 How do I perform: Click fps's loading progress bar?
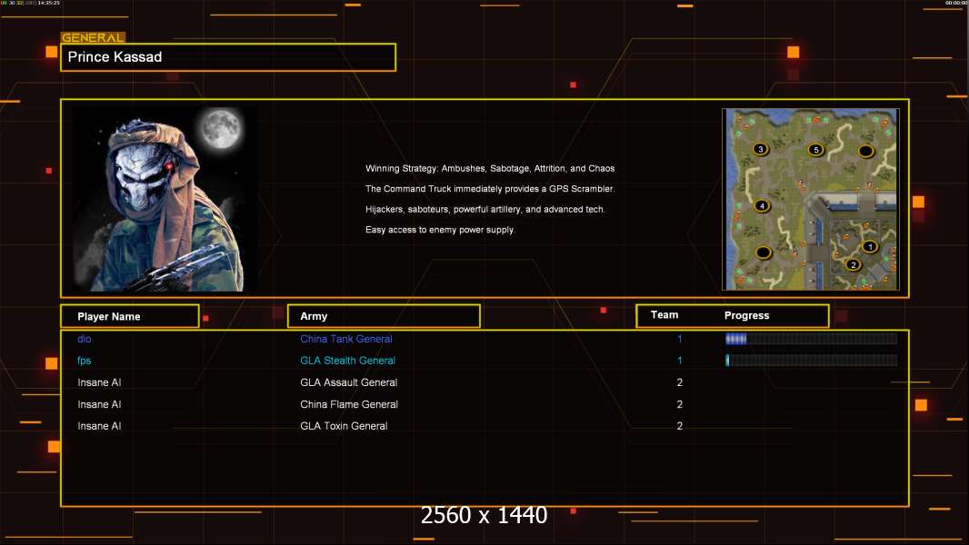tap(811, 361)
